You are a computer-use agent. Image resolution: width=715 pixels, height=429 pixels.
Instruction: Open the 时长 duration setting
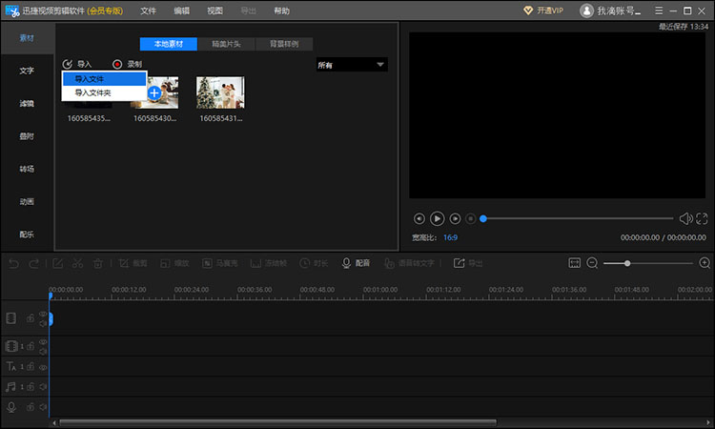point(314,263)
